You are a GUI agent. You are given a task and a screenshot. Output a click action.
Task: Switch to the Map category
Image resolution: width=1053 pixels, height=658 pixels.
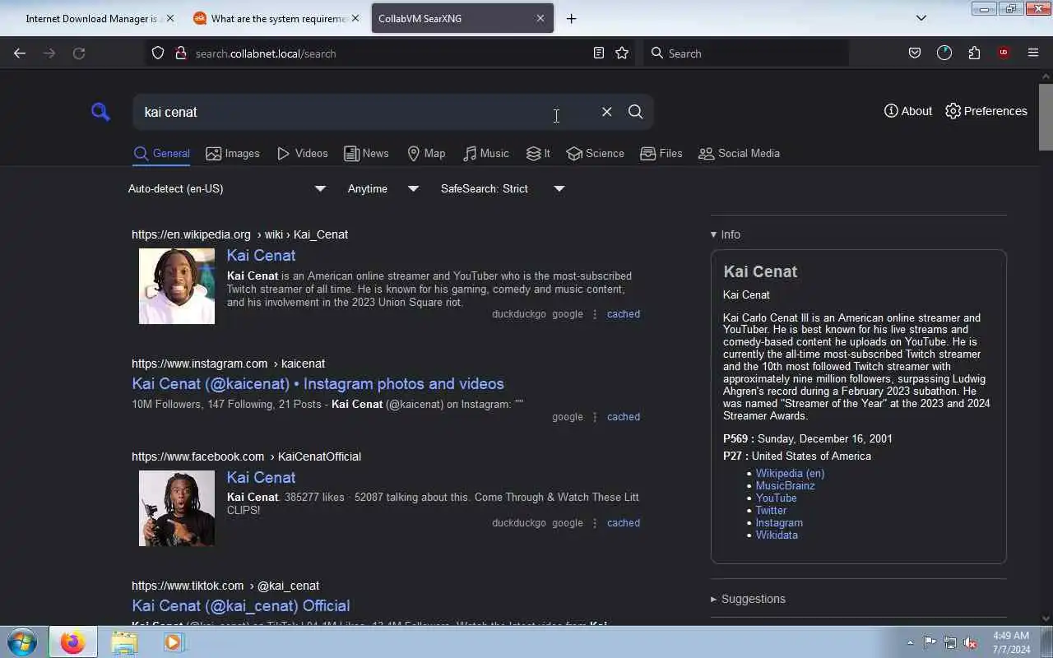[426, 154]
